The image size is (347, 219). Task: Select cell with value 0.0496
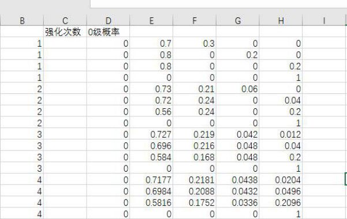[x=281, y=191]
